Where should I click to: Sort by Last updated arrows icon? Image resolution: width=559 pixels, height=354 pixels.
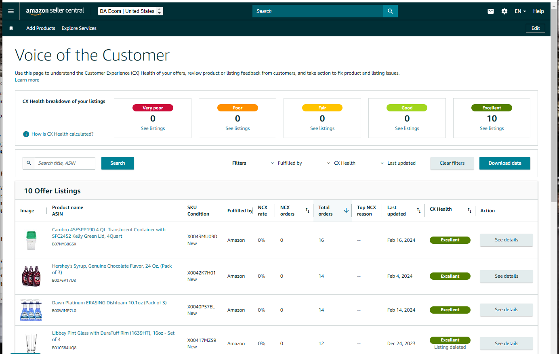419,211
